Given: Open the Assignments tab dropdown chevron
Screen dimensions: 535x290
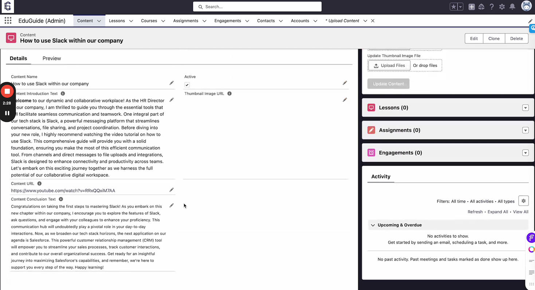Looking at the screenshot, I should click(204, 21).
